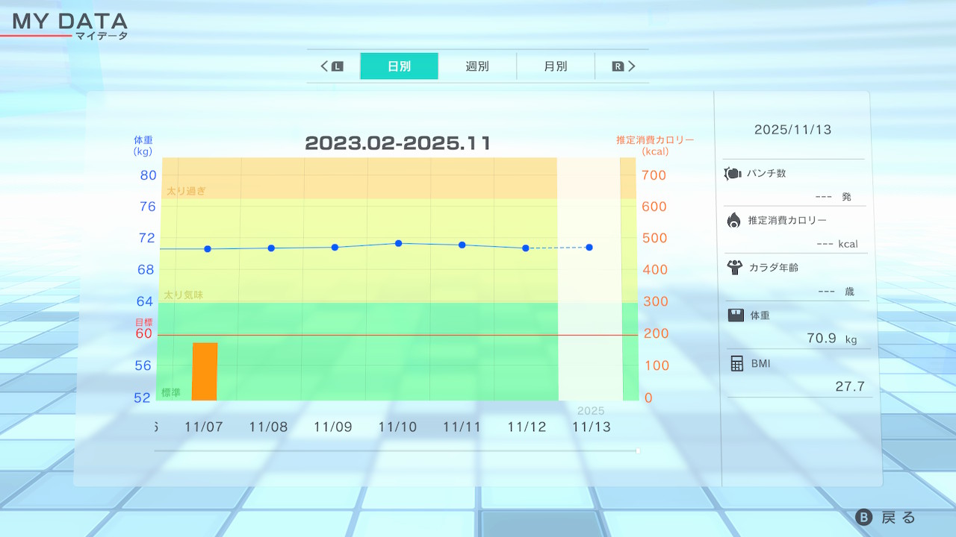Viewport: 956px width, 537px height.
Task: Click the body age flexing icon
Action: coord(733,267)
